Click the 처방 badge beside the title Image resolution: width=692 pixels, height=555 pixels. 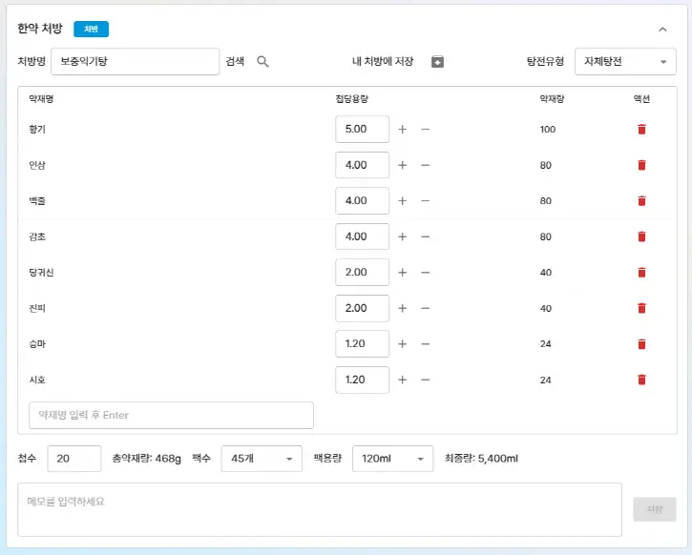[91, 30]
